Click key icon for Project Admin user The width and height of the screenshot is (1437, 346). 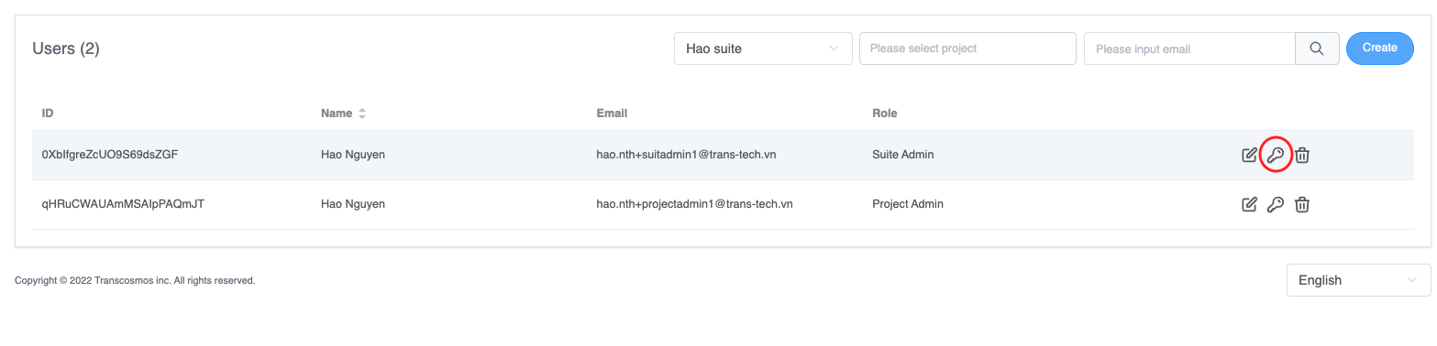pyautogui.click(x=1276, y=204)
